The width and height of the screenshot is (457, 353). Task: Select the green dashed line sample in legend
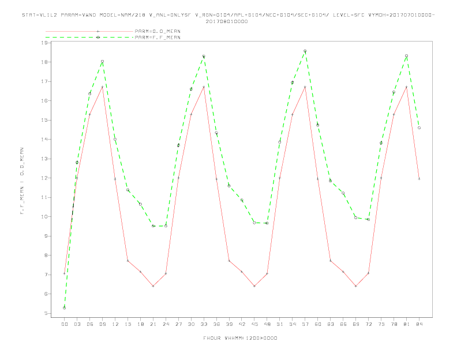click(x=89, y=37)
